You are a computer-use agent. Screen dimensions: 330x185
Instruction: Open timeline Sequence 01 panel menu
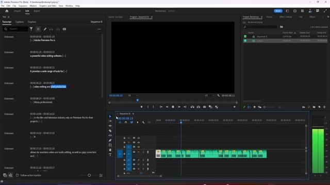[x=133, y=114]
